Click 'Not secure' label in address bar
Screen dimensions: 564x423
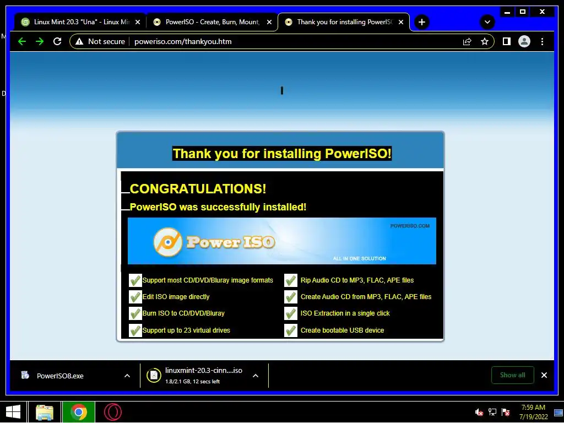(x=106, y=42)
